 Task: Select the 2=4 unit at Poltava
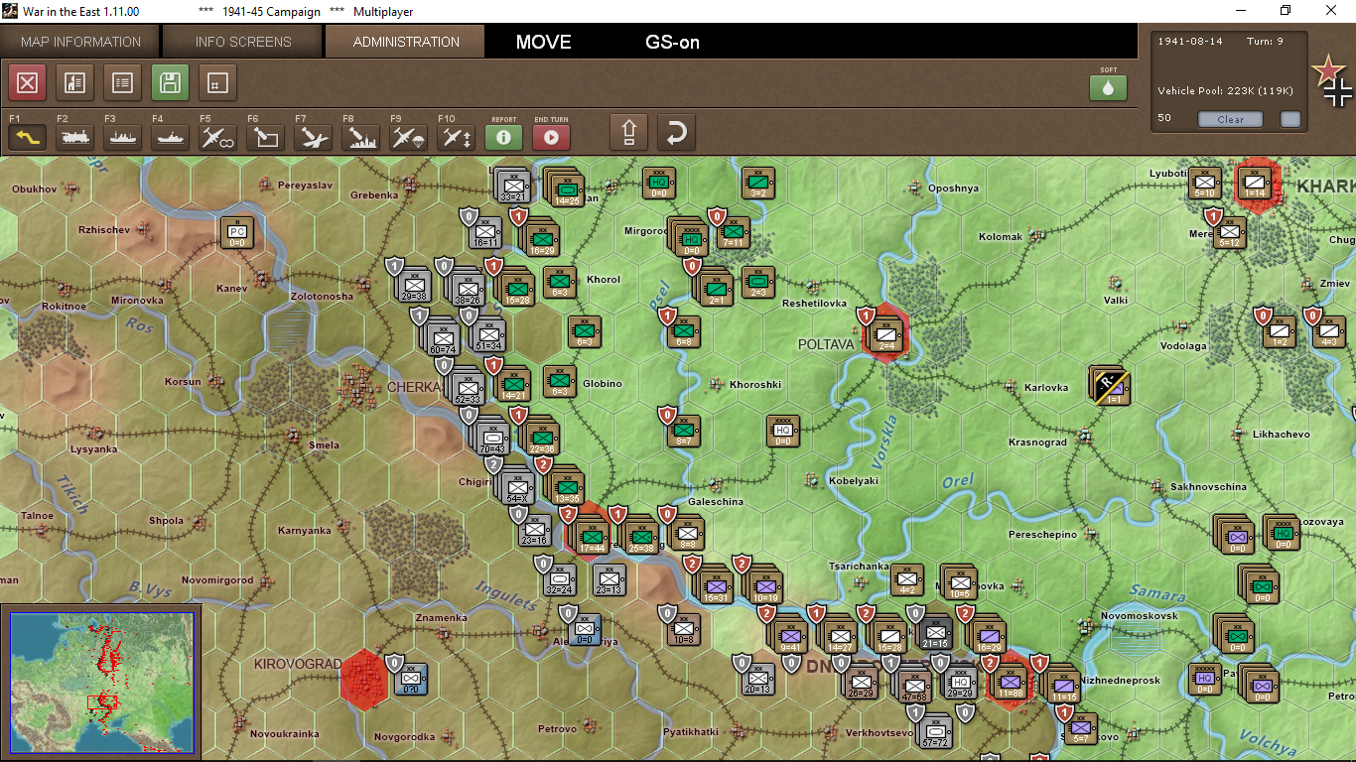point(886,336)
